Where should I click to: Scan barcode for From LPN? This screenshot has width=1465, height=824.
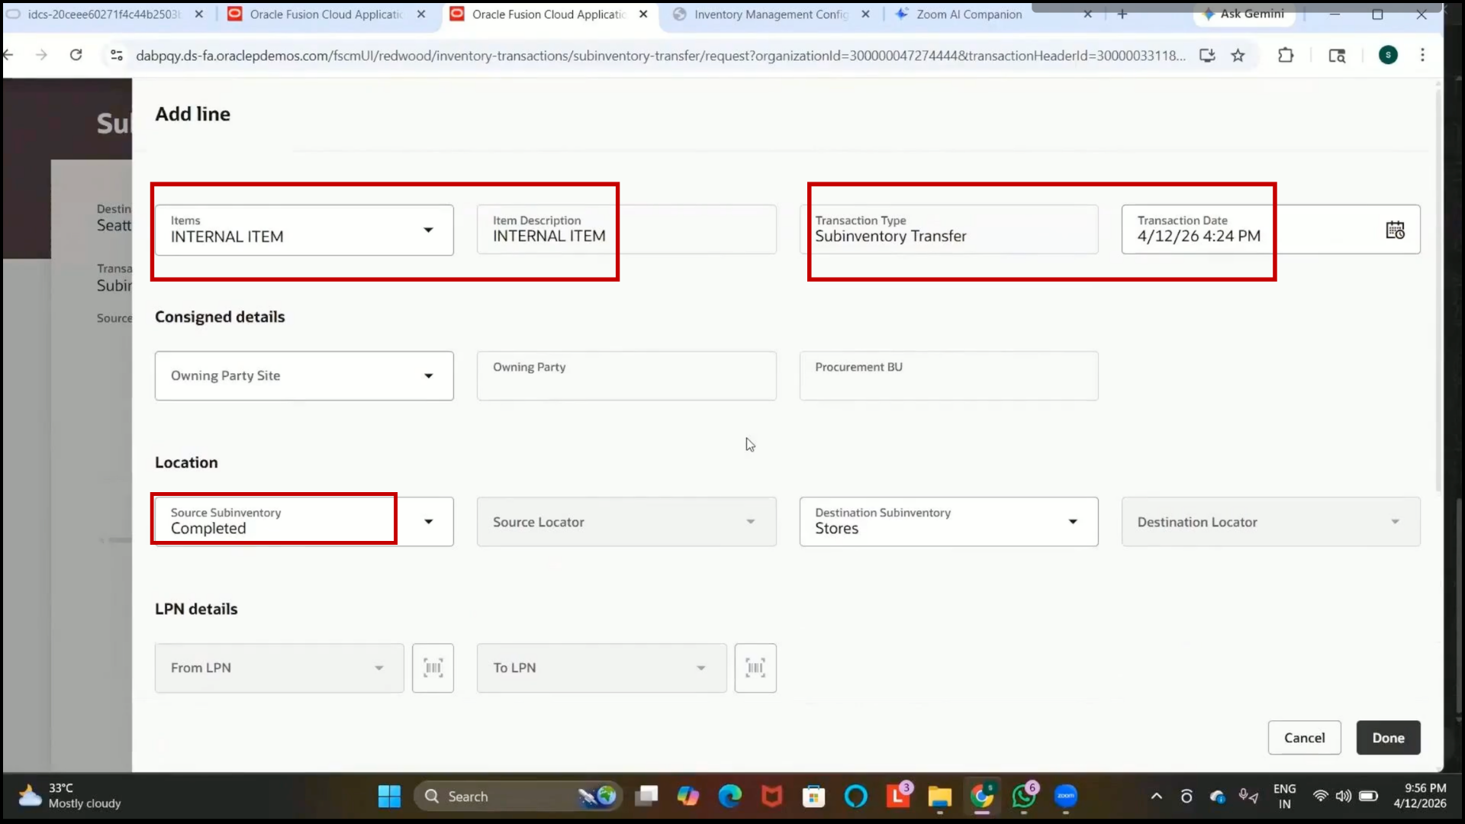(433, 668)
